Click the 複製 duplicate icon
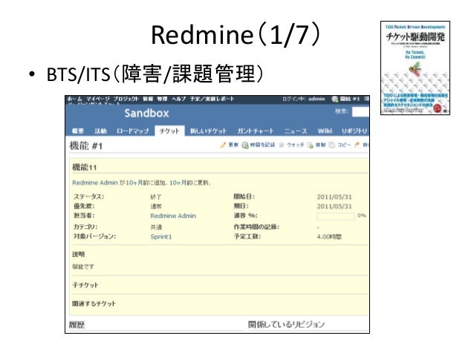This screenshot has height=356, width=474. point(310,145)
